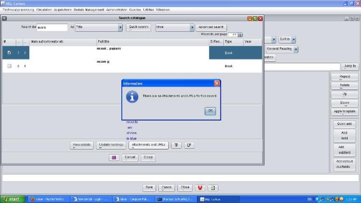361x203 pixels.
Task: Check the 'exam jj' record checkbox
Action: tap(10, 66)
